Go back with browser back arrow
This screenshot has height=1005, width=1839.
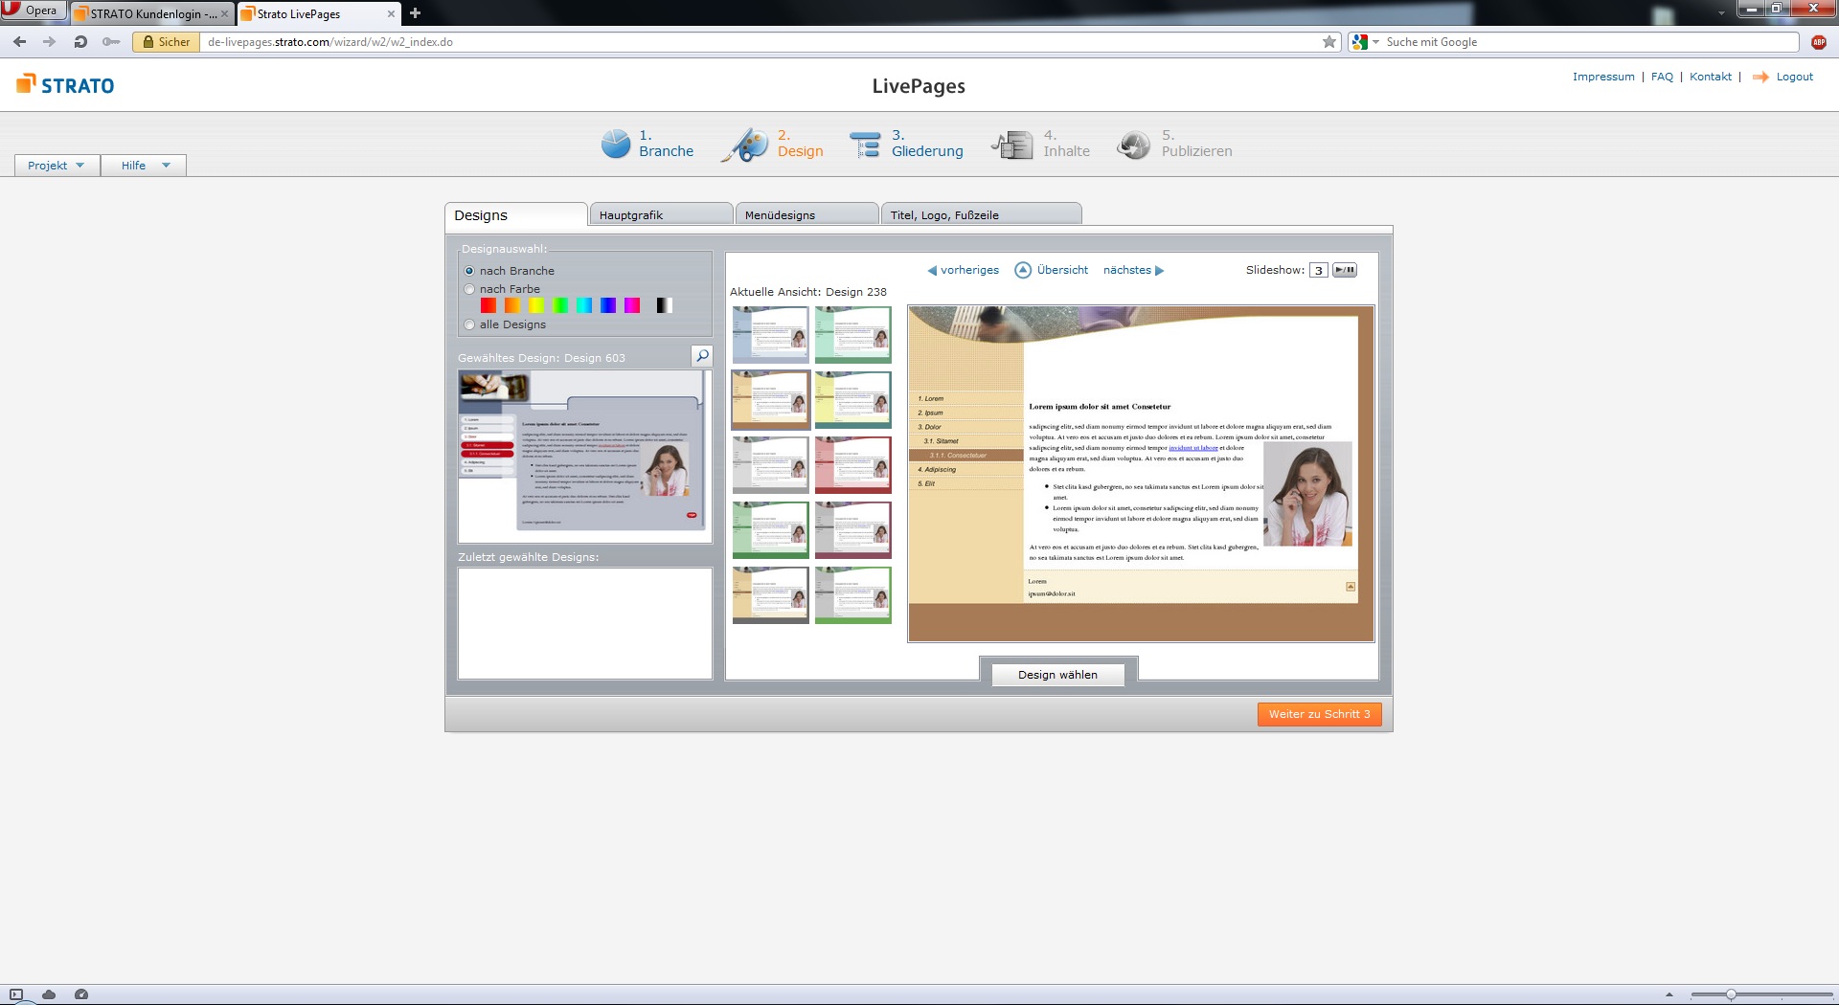(20, 42)
